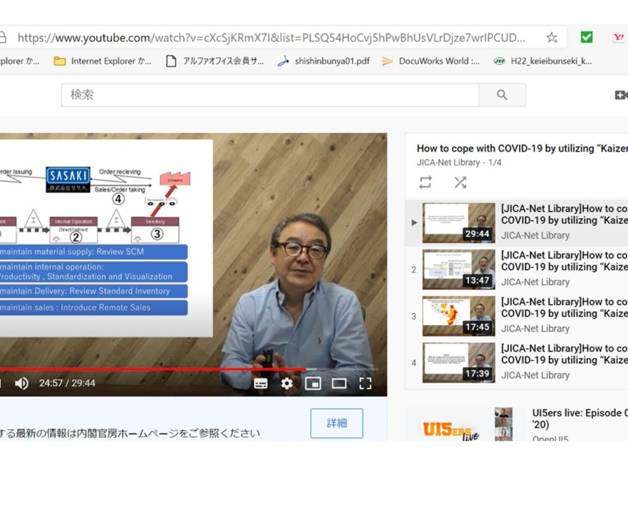The width and height of the screenshot is (628, 524).
Task: Click the YouTube search magnifier button
Action: pos(502,95)
